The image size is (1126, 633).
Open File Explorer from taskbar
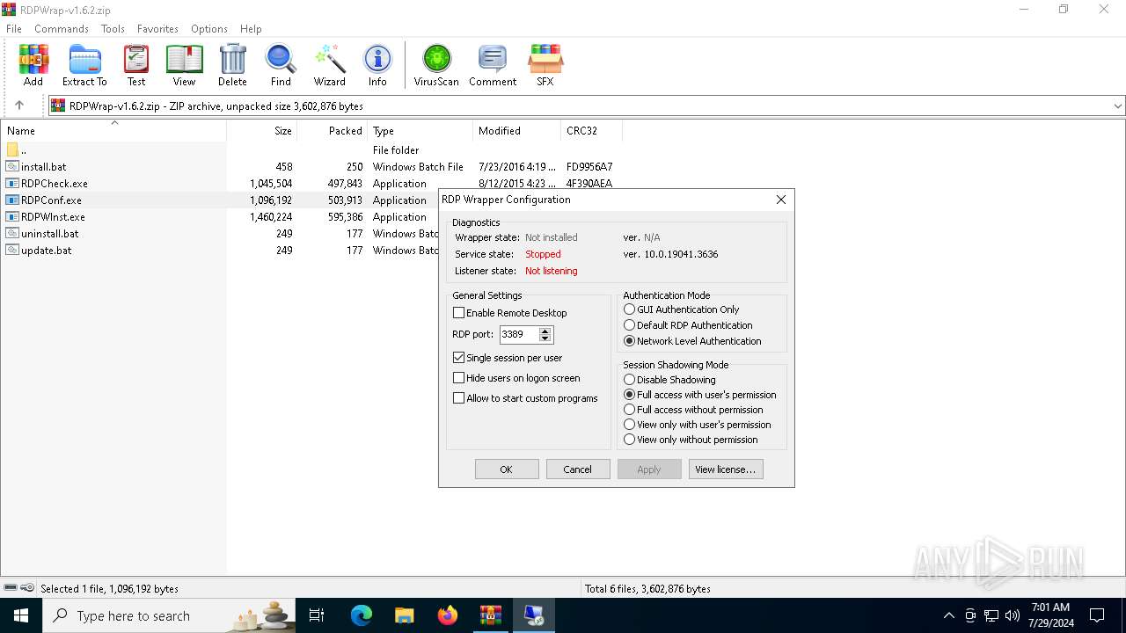(x=405, y=615)
